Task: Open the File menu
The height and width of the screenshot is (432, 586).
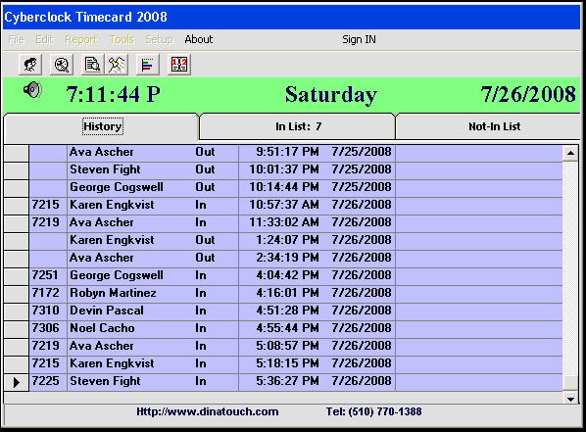Action: coord(16,39)
